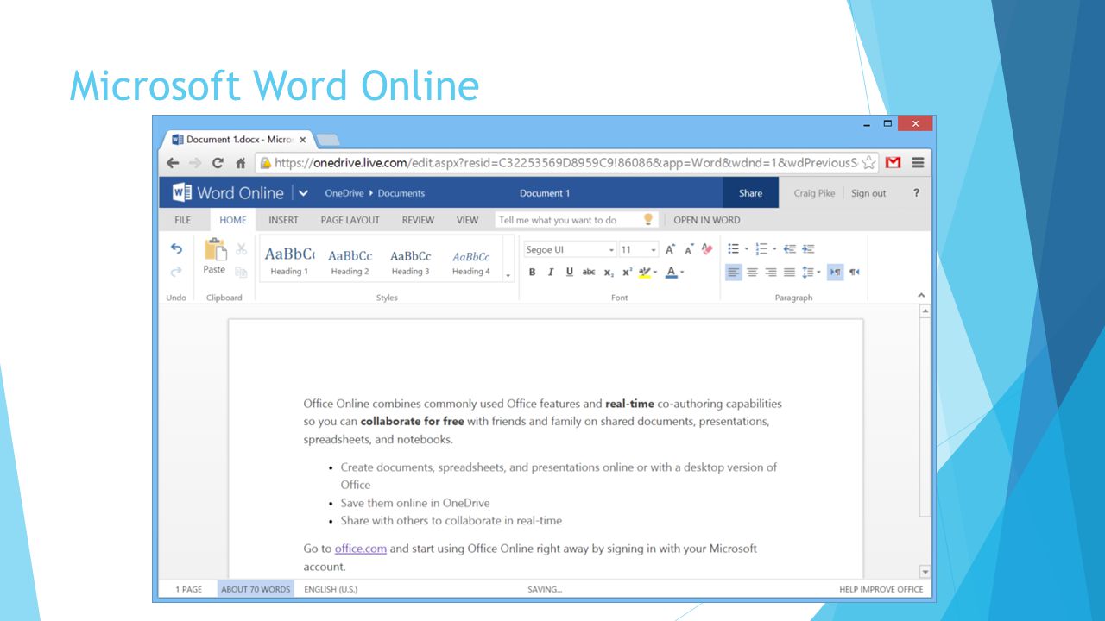The image size is (1105, 621).
Task: Click the Bullets list icon
Action: pos(733,249)
